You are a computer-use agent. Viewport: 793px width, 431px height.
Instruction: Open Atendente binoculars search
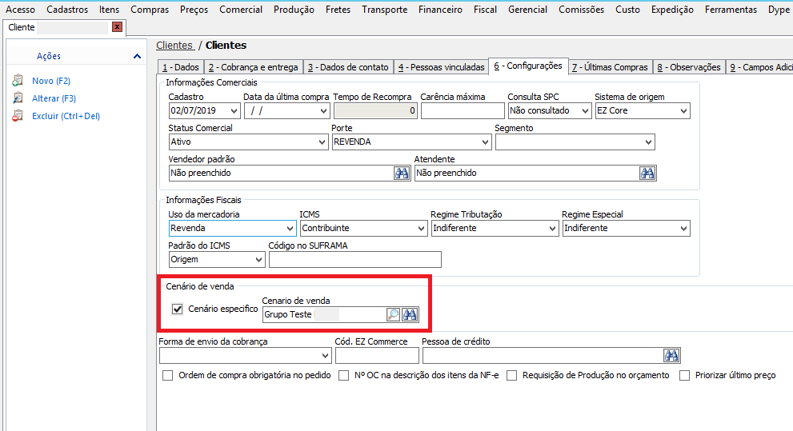(647, 174)
